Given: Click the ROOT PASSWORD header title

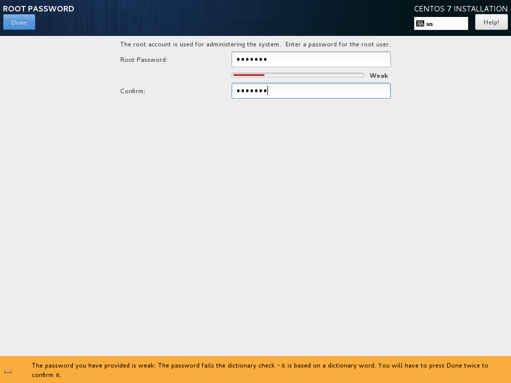Looking at the screenshot, I should click(x=38, y=8).
